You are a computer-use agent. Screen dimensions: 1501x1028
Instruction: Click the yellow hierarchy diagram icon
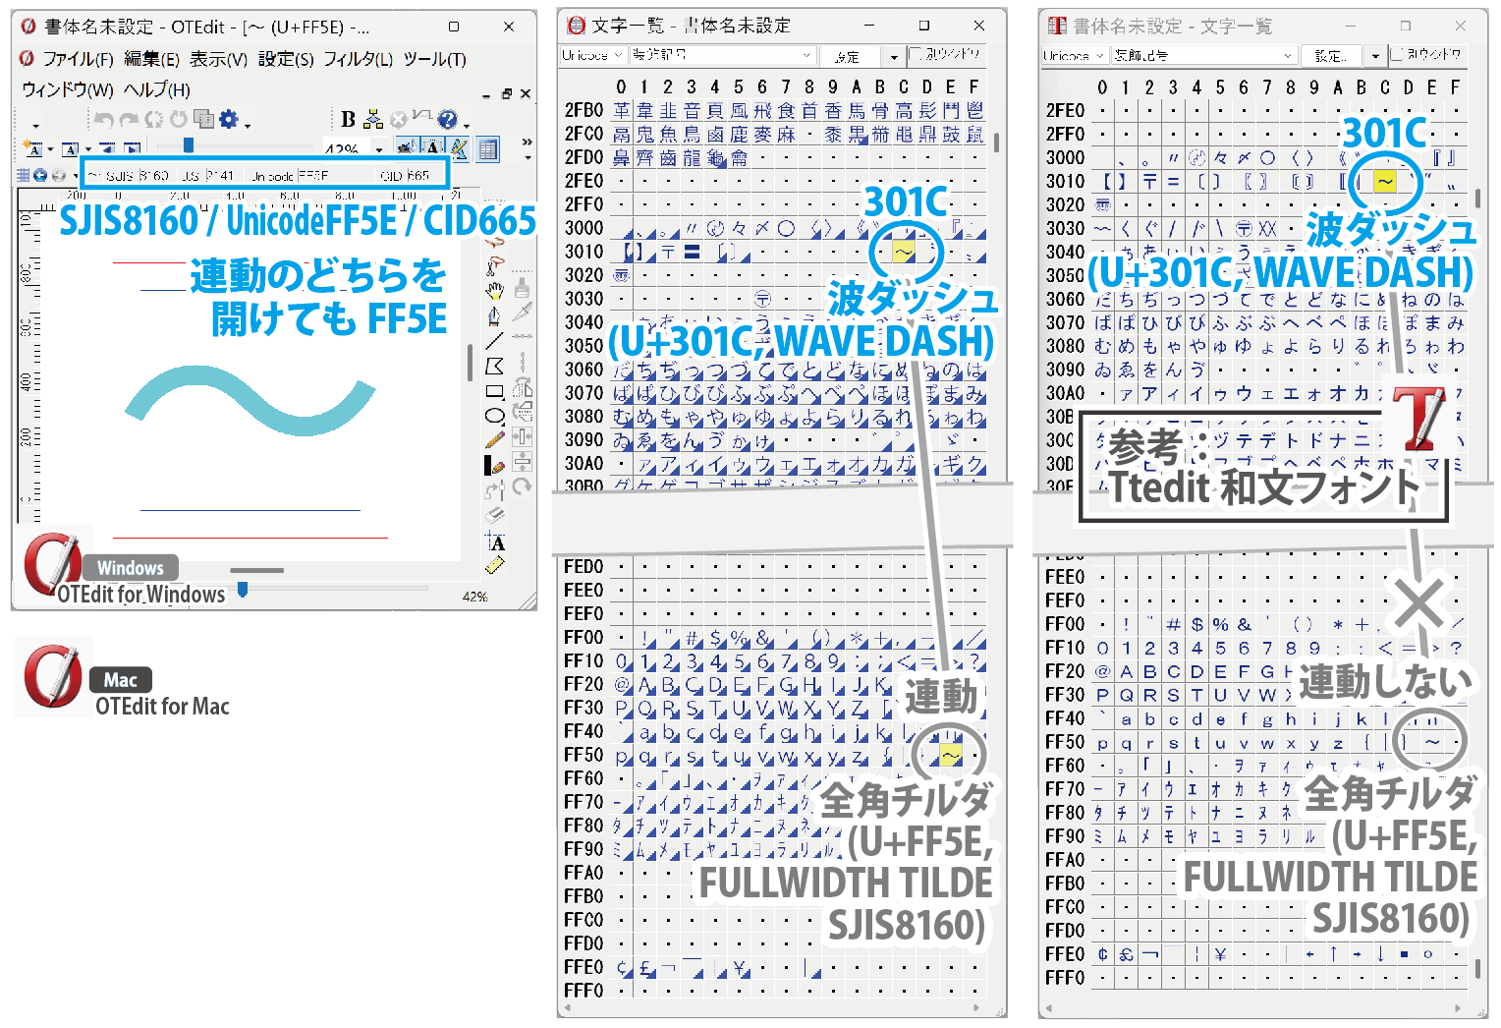click(x=373, y=120)
